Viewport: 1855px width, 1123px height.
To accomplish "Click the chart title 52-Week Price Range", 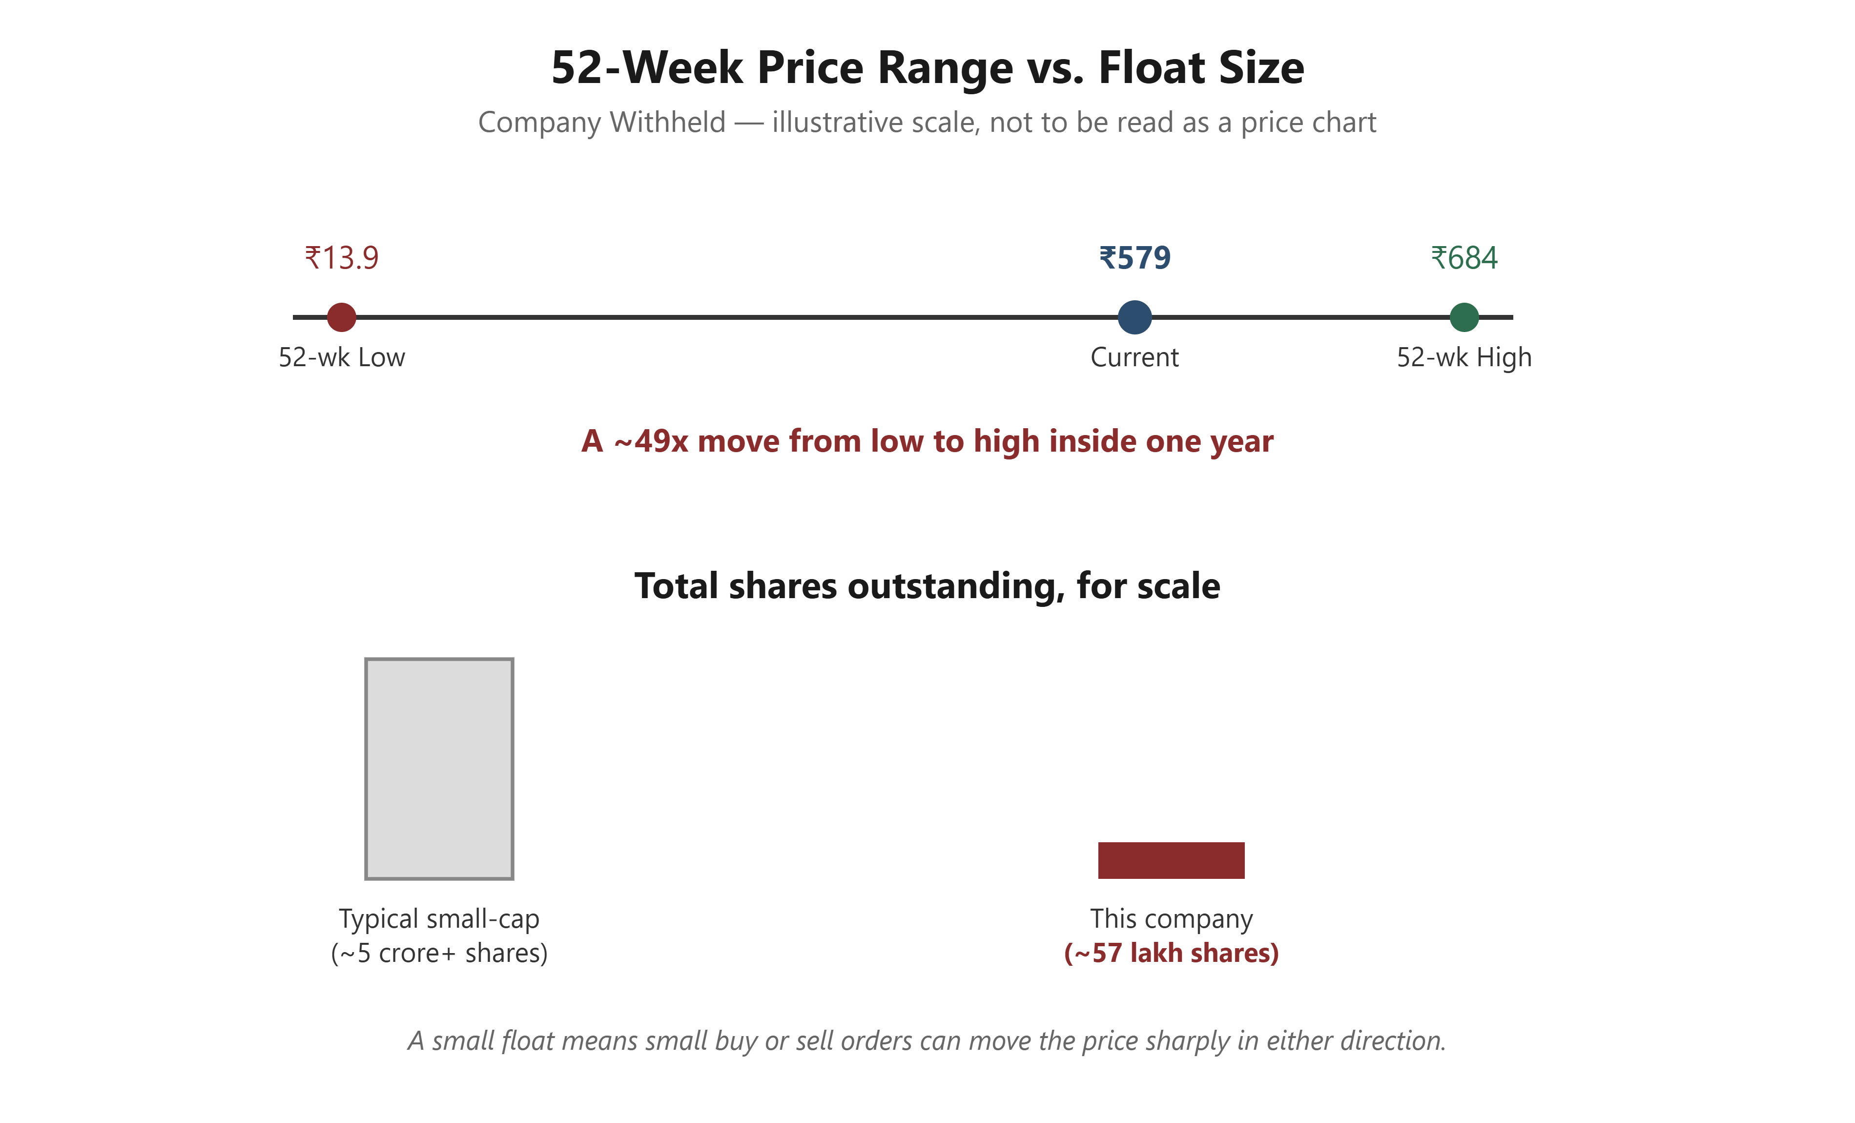I will pyautogui.click(x=927, y=67).
